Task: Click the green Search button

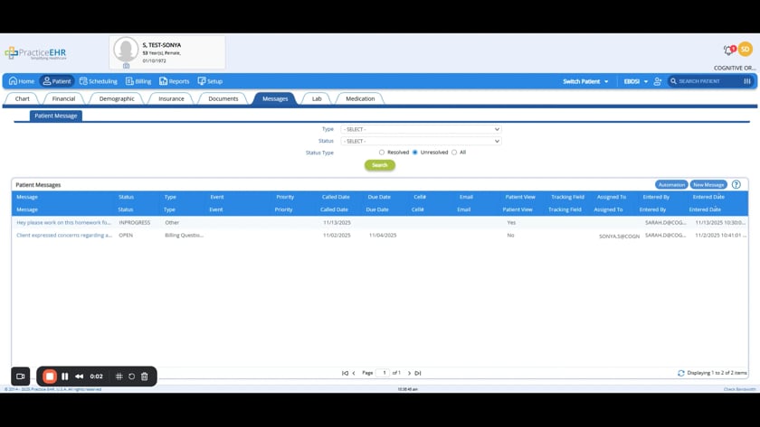Action: tap(379, 165)
